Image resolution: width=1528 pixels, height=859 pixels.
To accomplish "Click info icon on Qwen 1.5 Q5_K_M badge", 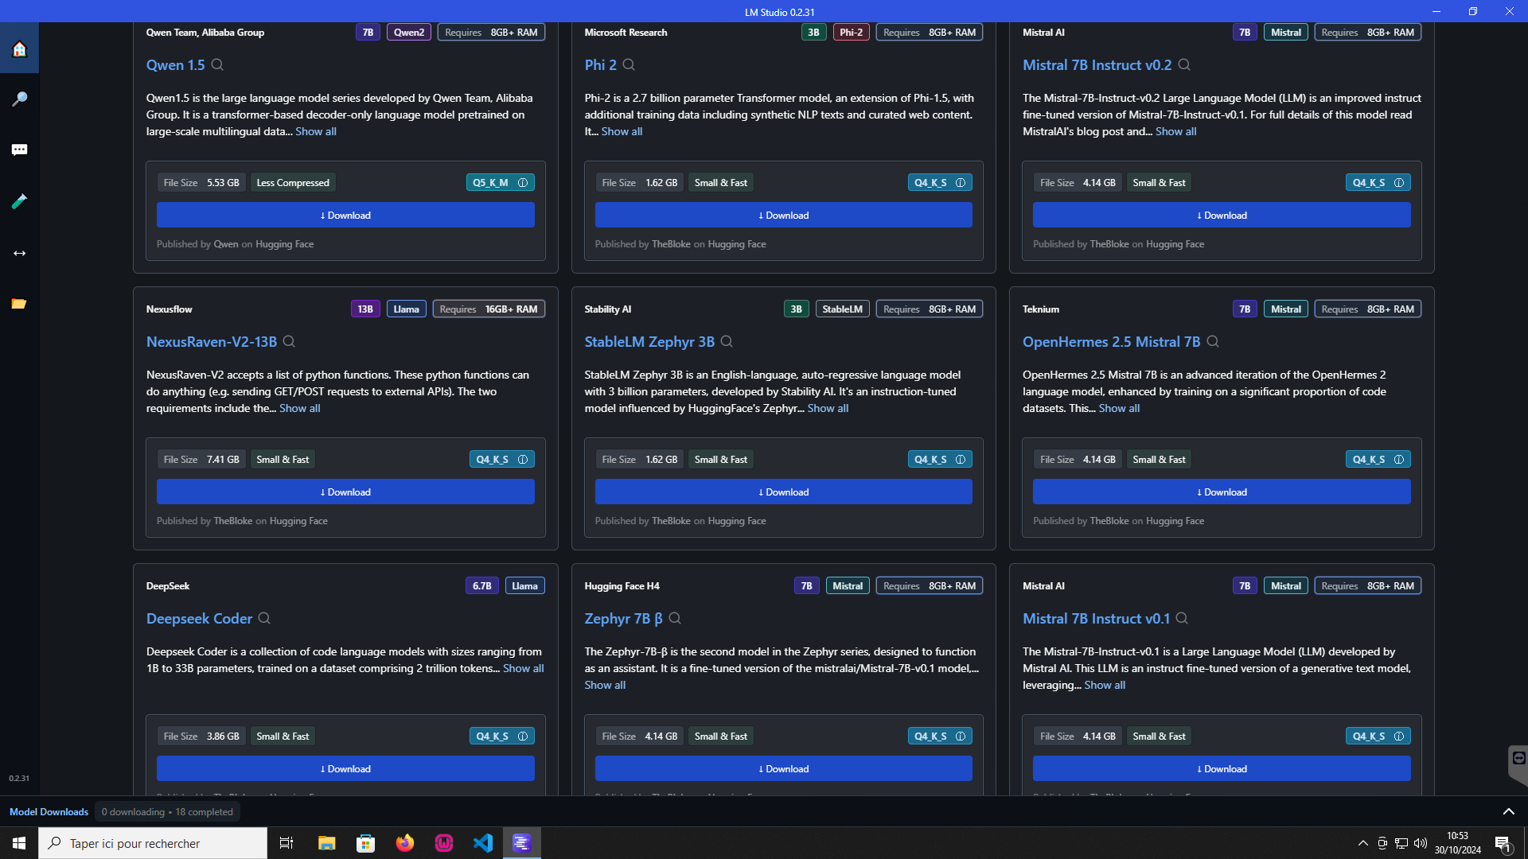I will [523, 183].
